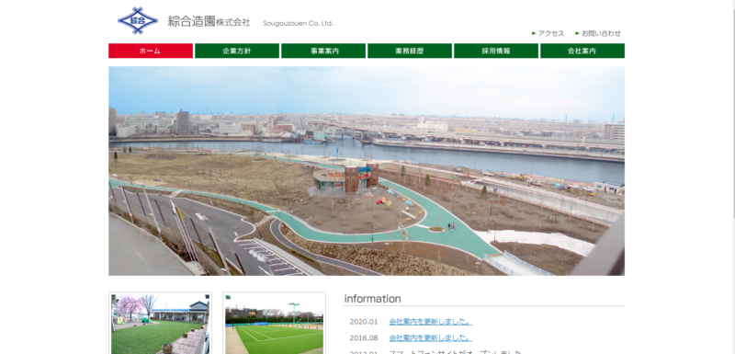The height and width of the screenshot is (354, 735).
Task: Click the large riverside park hero photo
Action: point(367,171)
